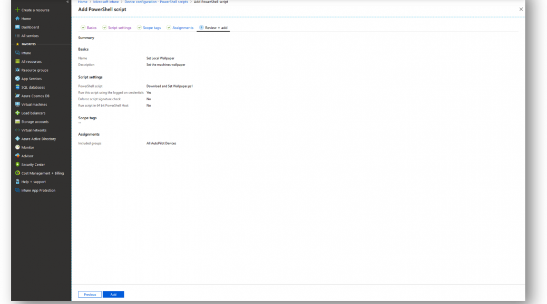Click the Included groups label
Viewport: 547px width, 304px height.
coord(90,143)
